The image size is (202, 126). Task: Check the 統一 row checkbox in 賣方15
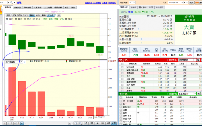121,104
